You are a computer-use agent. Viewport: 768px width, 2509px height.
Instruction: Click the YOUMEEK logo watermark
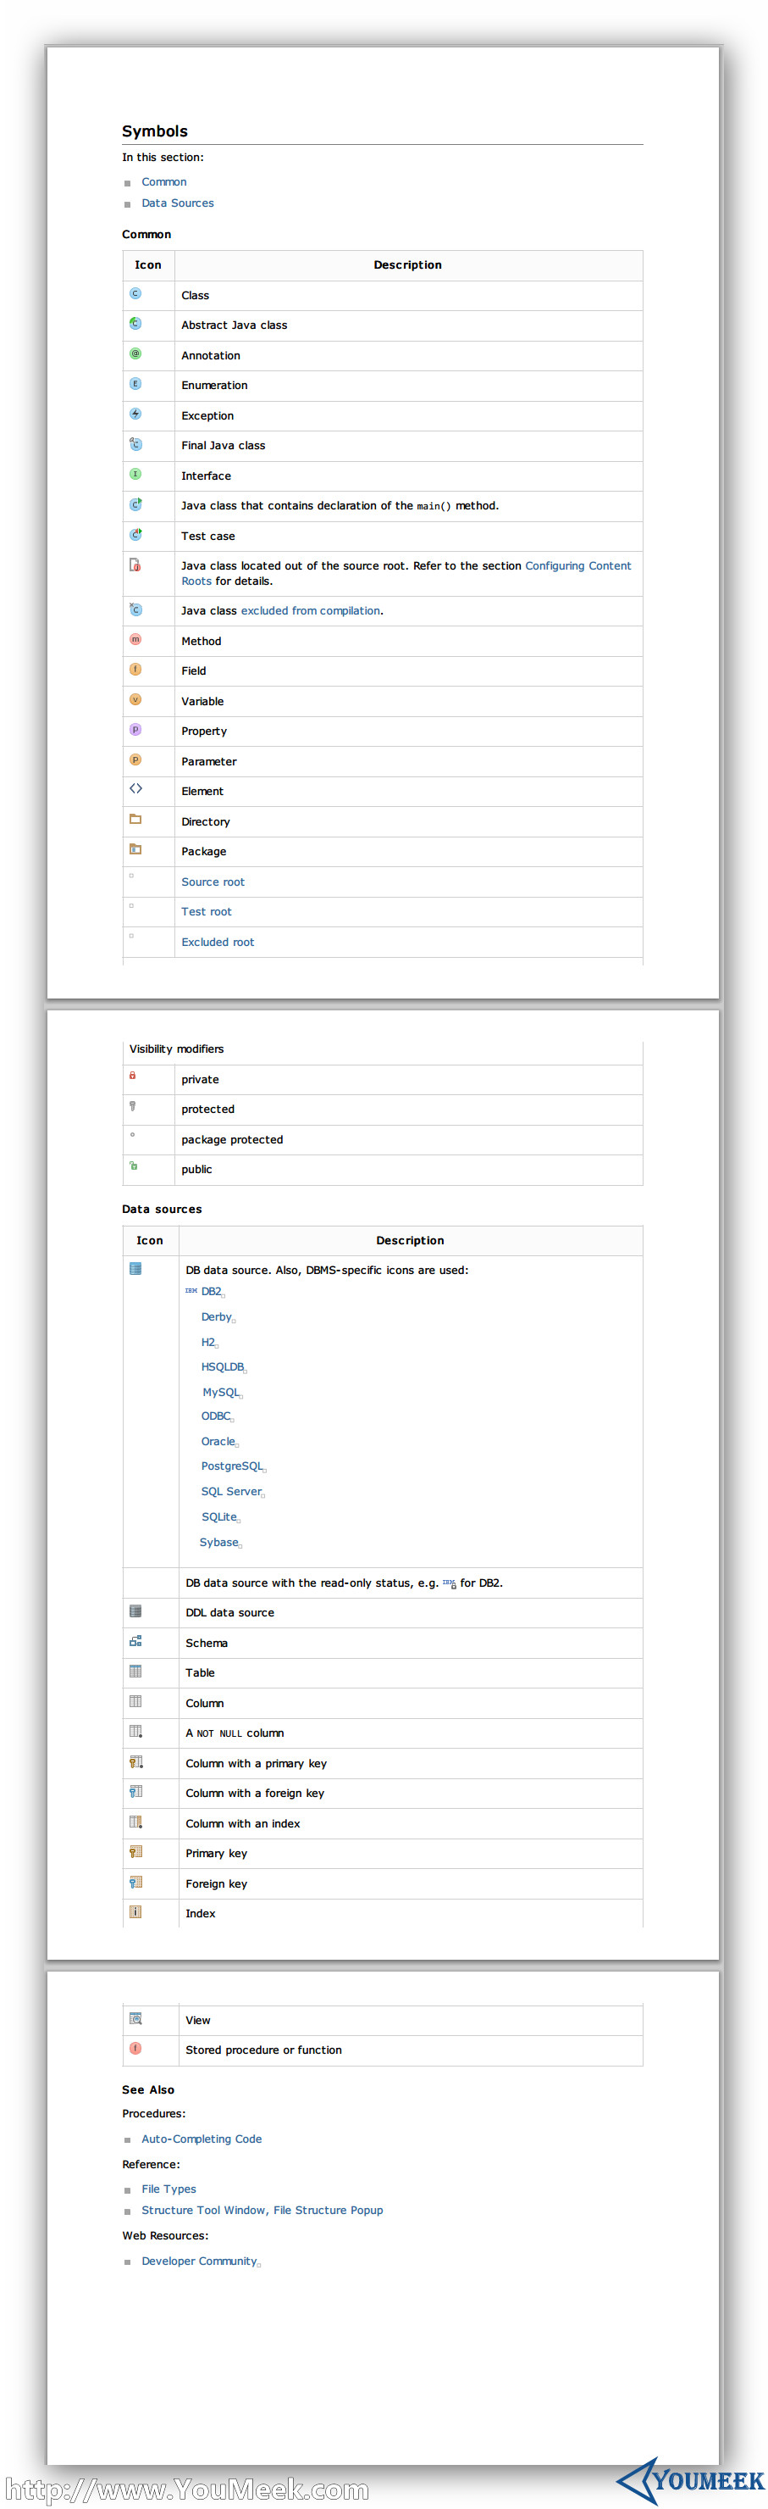coord(691,2480)
